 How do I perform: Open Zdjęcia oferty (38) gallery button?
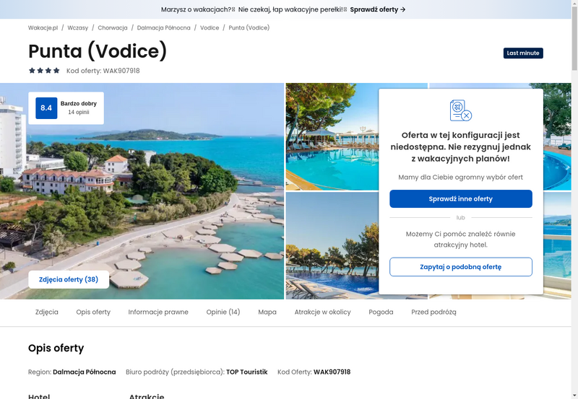point(69,279)
